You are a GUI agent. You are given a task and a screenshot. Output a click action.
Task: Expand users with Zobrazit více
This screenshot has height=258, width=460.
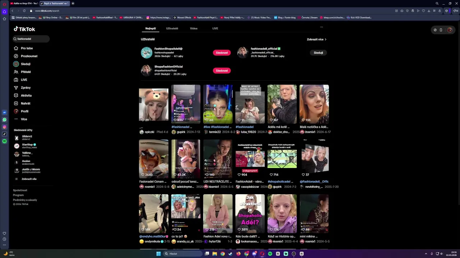(x=317, y=39)
